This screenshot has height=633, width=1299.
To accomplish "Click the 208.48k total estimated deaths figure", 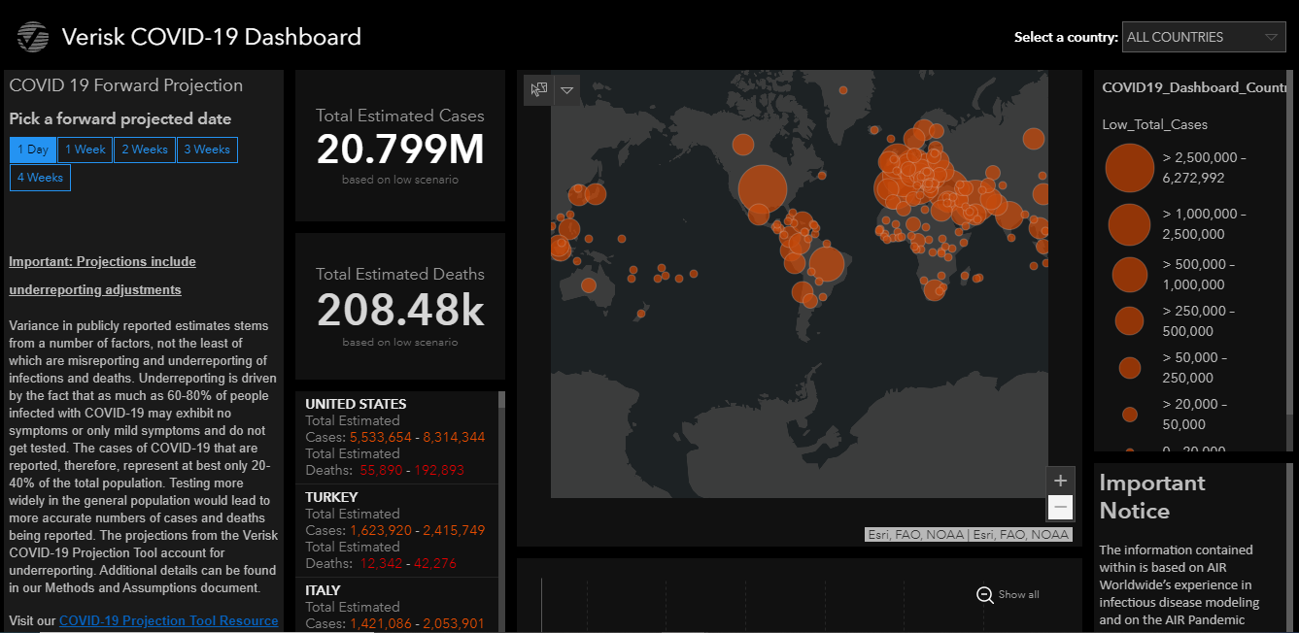I will [400, 309].
